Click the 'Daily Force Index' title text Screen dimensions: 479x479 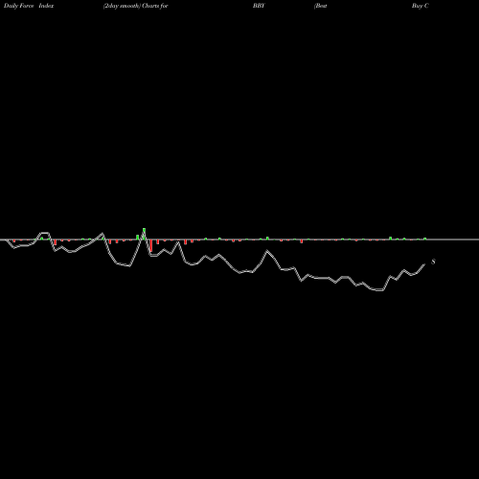[29, 6]
